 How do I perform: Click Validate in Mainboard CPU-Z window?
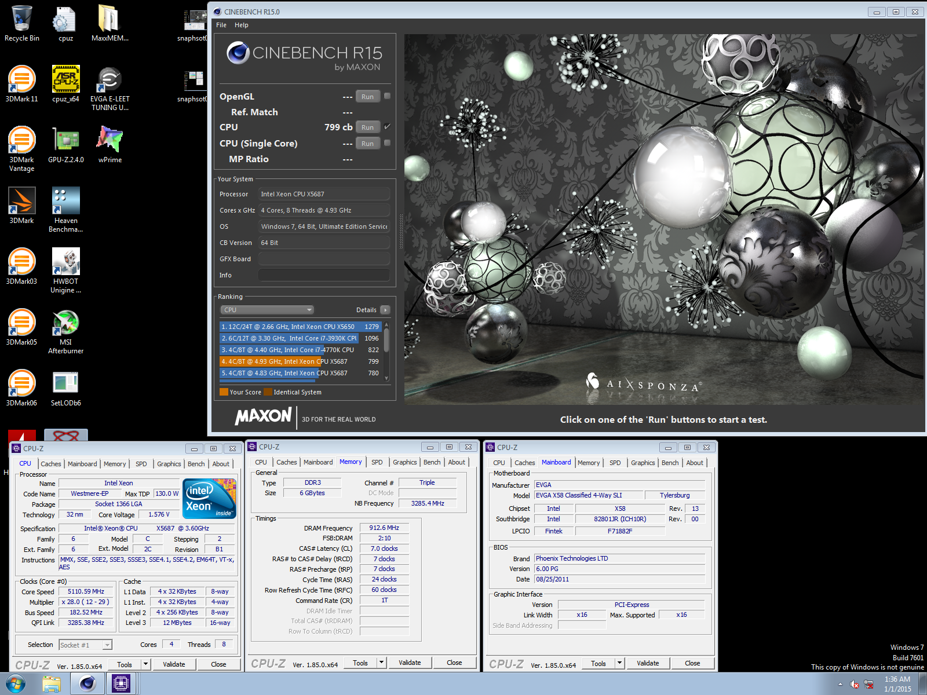(648, 663)
